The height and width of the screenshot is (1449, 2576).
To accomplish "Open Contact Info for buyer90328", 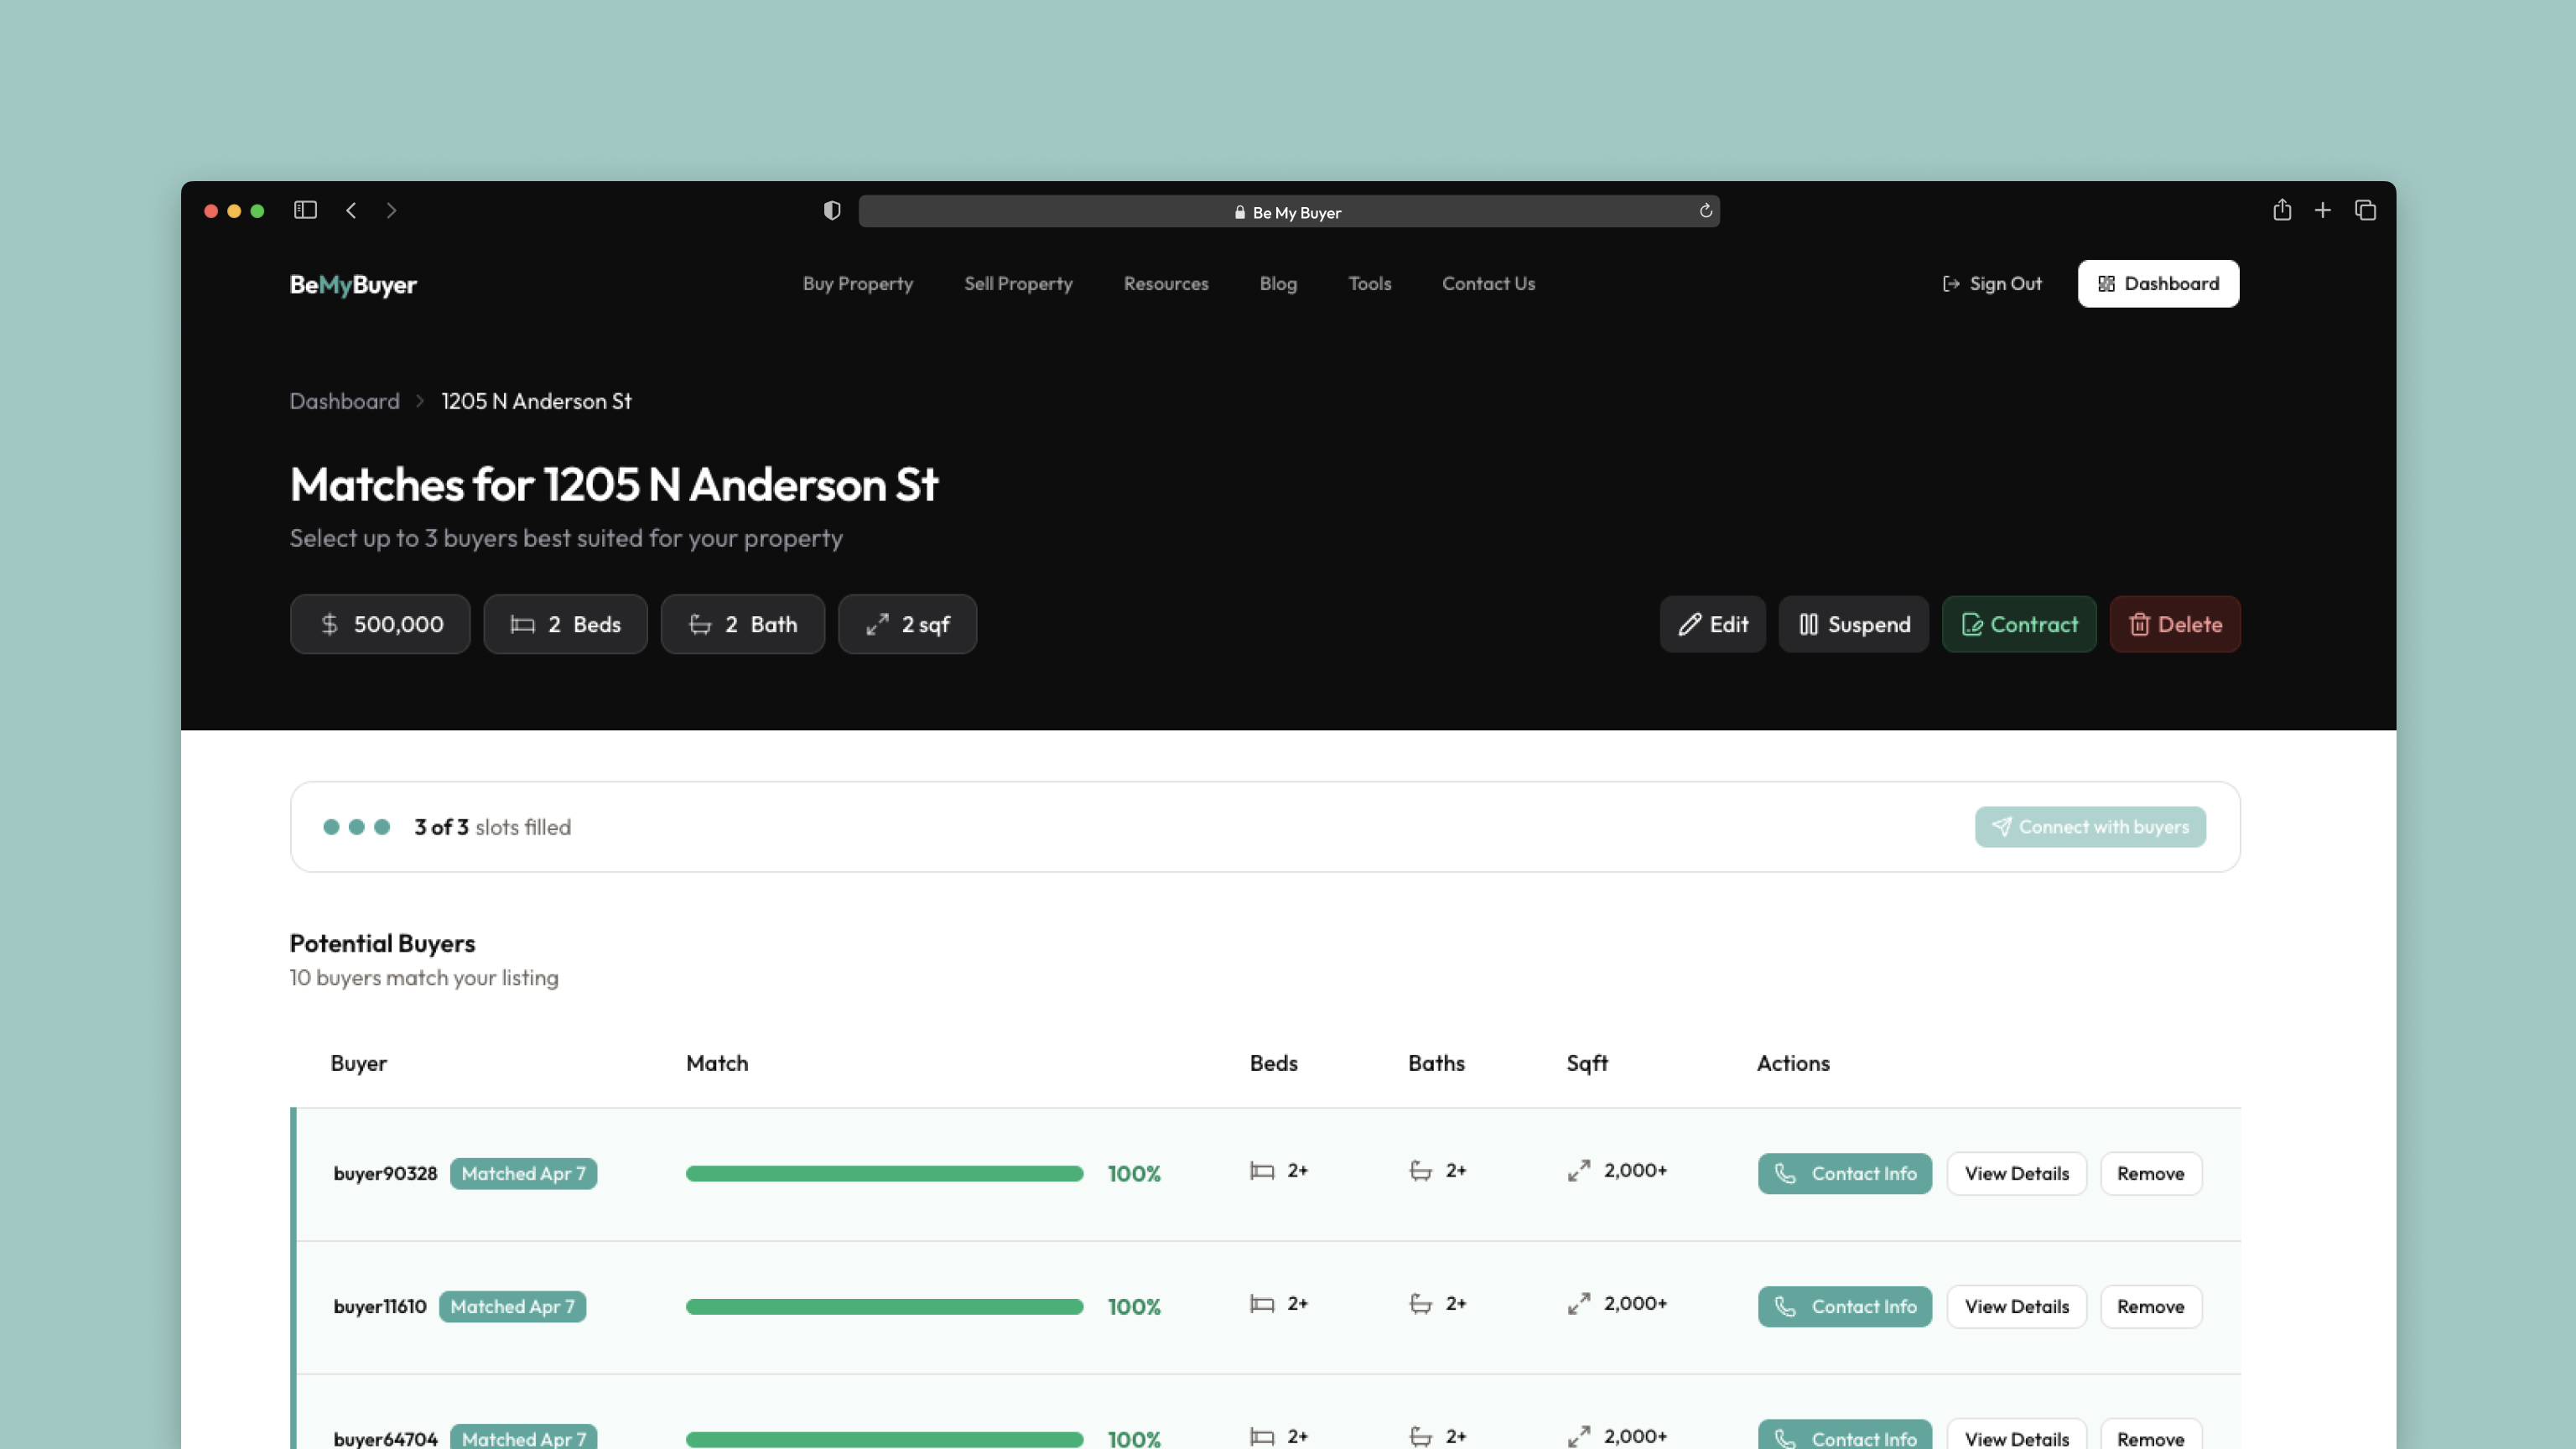I will pos(1844,1173).
